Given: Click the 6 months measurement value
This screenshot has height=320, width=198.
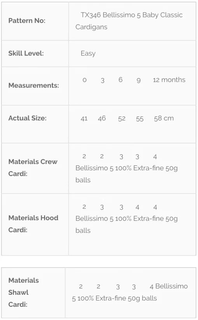Looking at the screenshot, I should [x=121, y=80].
